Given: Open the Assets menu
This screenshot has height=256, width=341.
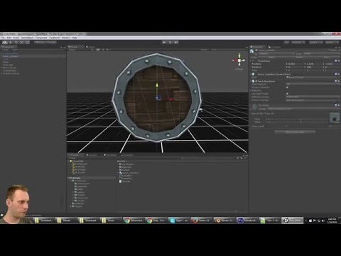Looking at the screenshot, I should [16, 38].
